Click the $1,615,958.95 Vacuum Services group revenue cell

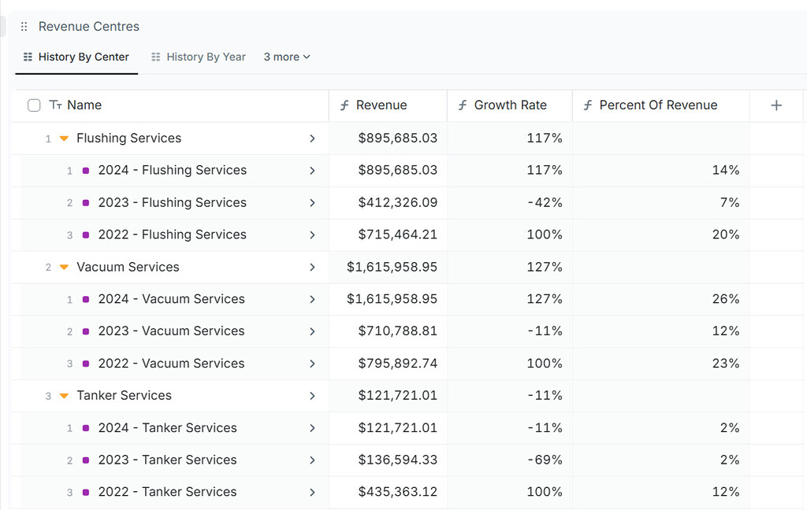tap(392, 268)
